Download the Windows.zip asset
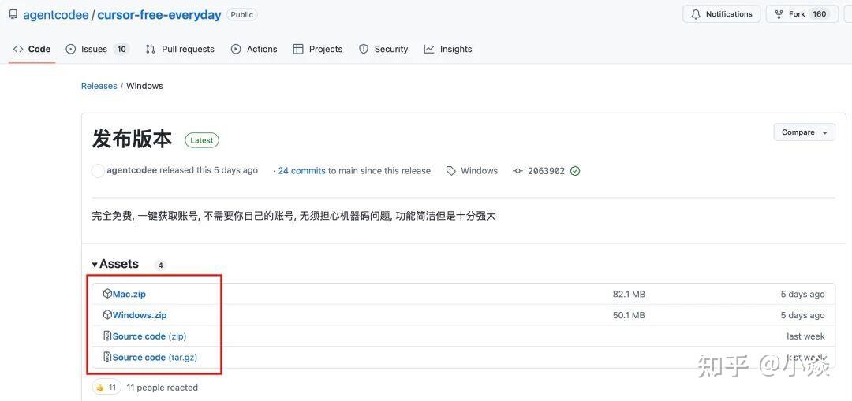Viewport: 852px width, 401px height. click(x=139, y=315)
